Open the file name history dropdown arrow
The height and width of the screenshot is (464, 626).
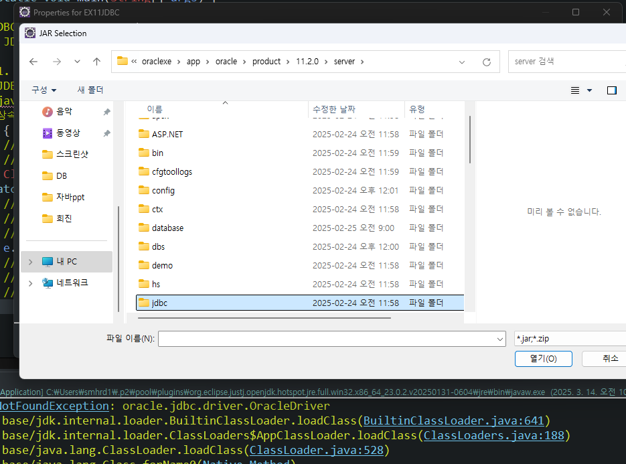pos(500,339)
